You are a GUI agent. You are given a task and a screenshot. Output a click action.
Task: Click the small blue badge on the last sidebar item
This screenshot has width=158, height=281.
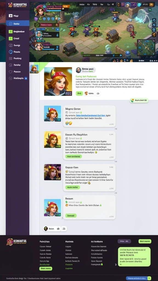(x=26, y=78)
